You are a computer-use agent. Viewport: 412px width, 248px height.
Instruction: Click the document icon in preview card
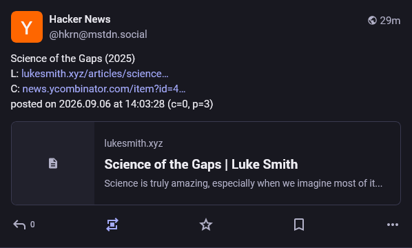pos(53,163)
